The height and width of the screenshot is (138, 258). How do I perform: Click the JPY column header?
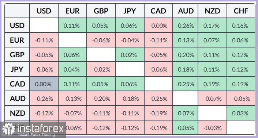[x=130, y=11]
